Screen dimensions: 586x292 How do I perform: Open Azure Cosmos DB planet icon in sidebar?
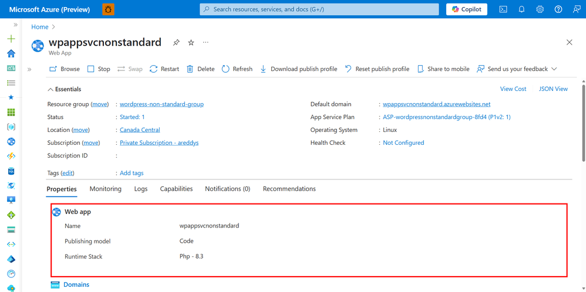[x=11, y=186]
